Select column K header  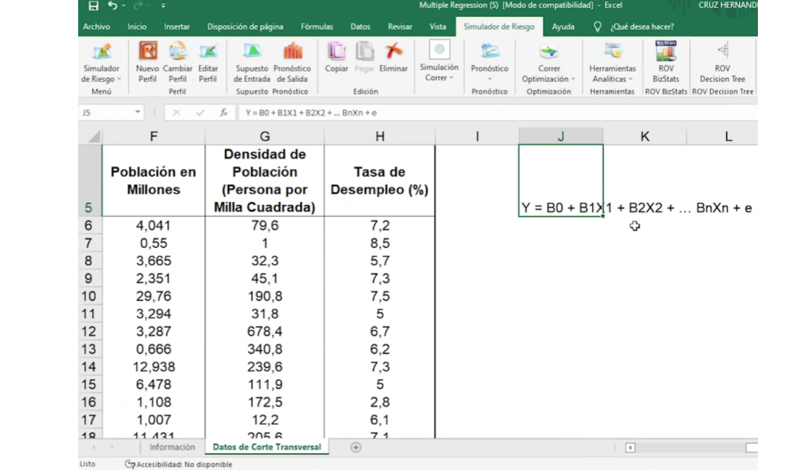(x=645, y=136)
